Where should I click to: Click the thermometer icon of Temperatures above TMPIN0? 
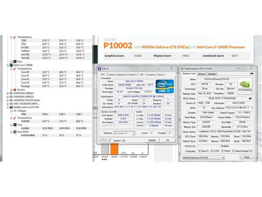coord(15,118)
